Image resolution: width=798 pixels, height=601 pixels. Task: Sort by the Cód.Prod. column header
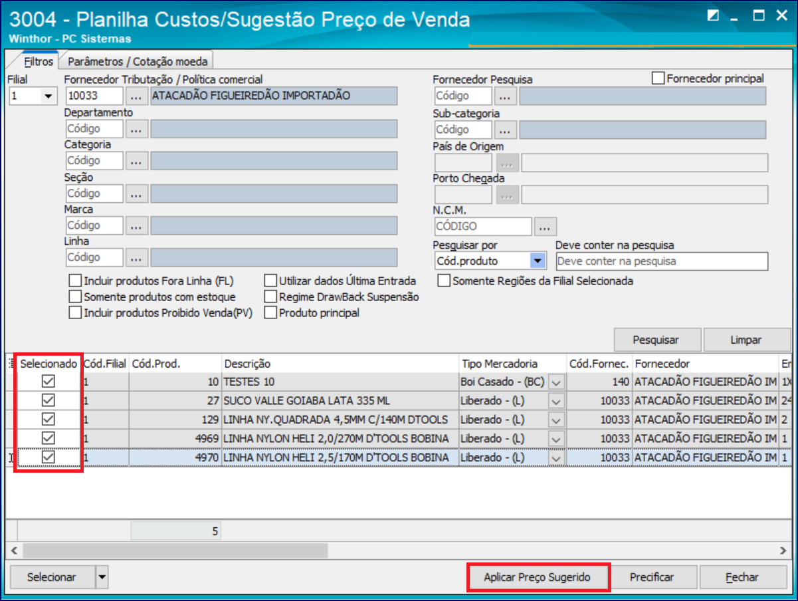coord(175,364)
